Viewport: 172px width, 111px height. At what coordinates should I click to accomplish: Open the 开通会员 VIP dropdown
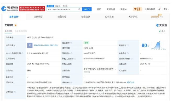click(137, 9)
